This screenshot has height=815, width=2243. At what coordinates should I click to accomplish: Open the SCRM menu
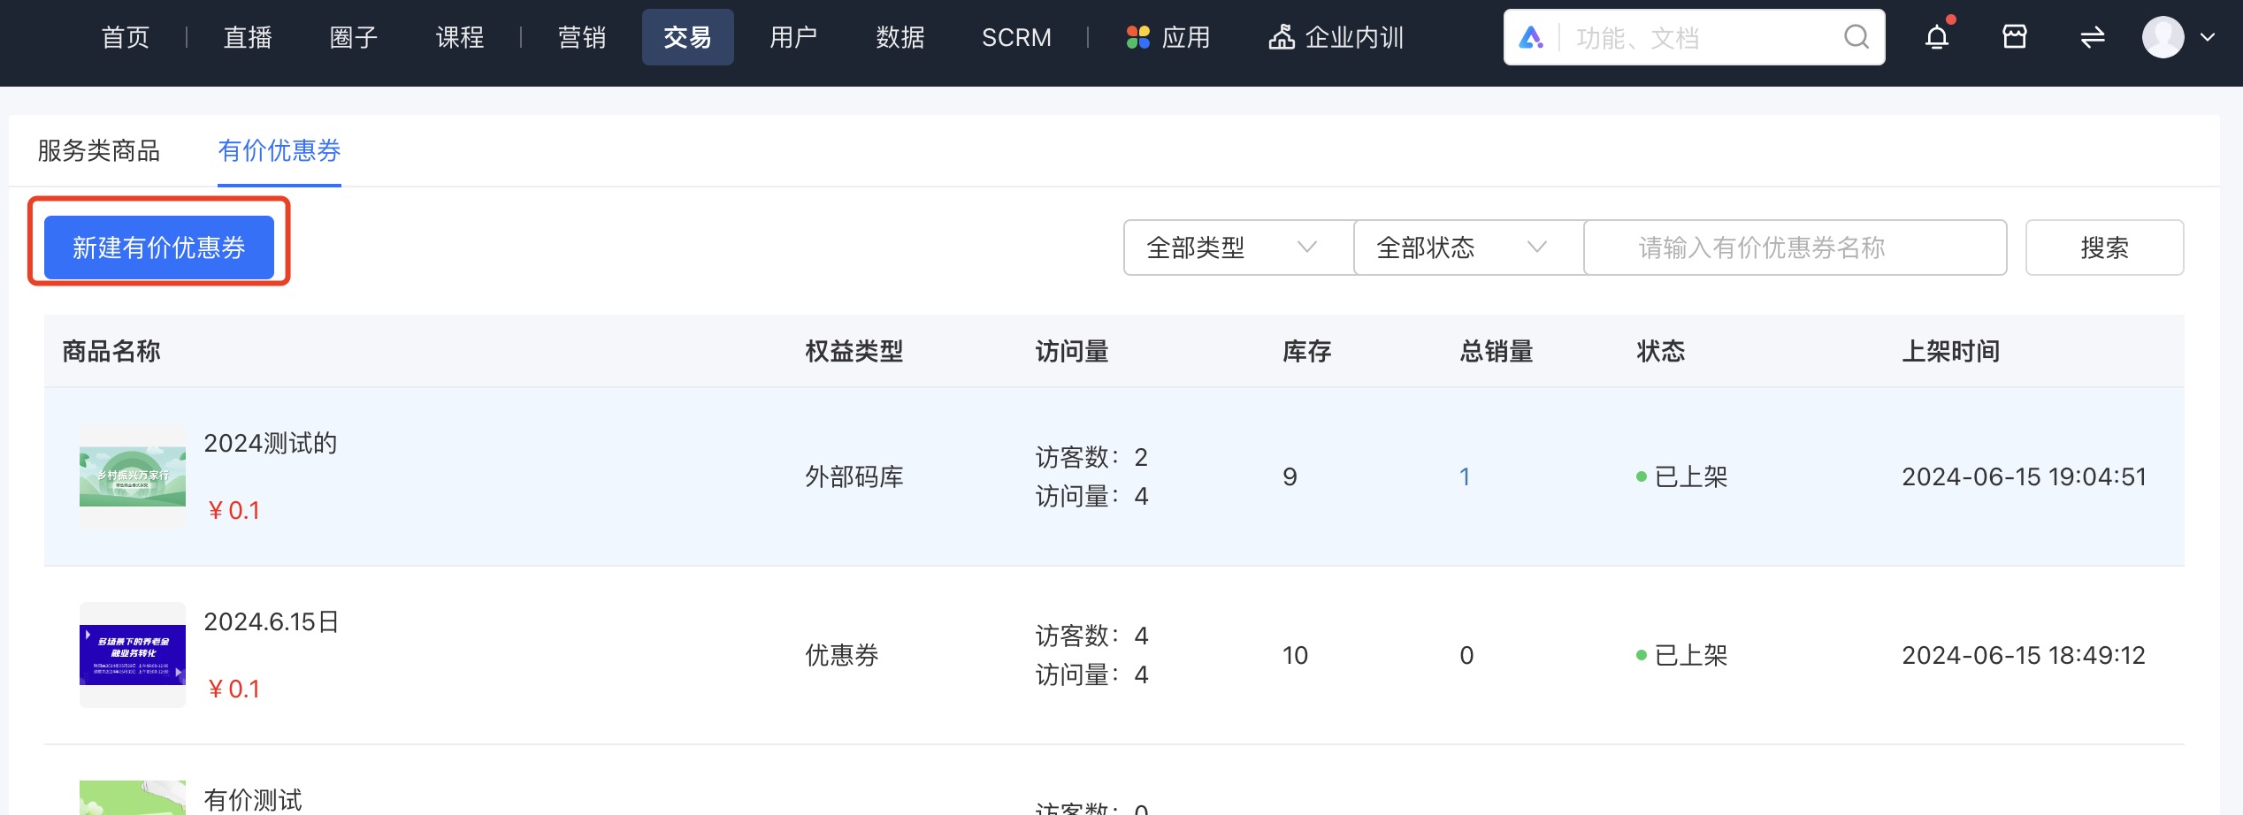[1016, 37]
